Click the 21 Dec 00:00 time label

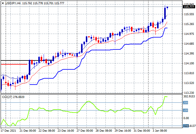point(28,131)
